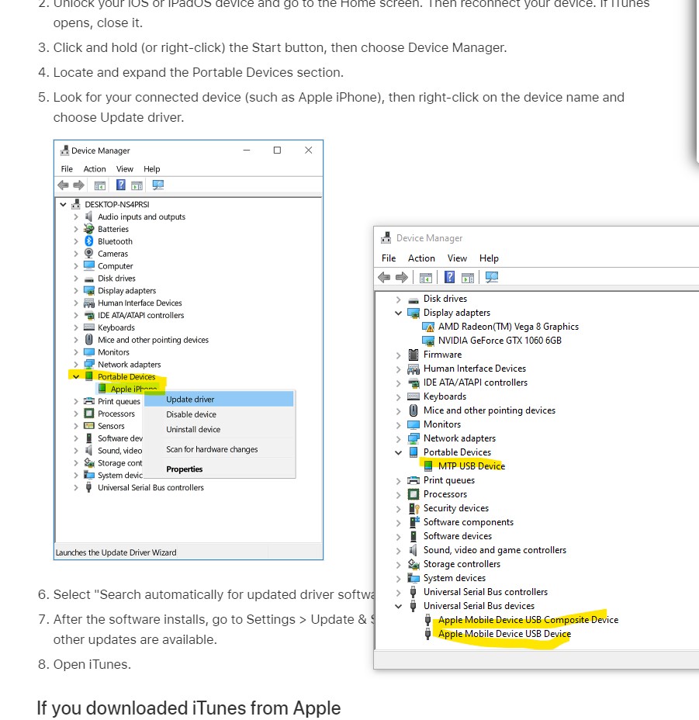Click the Security devices key icon
This screenshot has height=720, width=699.
(414, 508)
